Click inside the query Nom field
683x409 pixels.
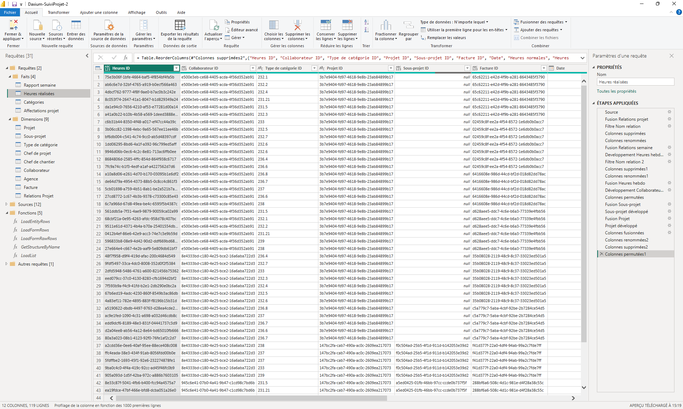click(x=635, y=82)
